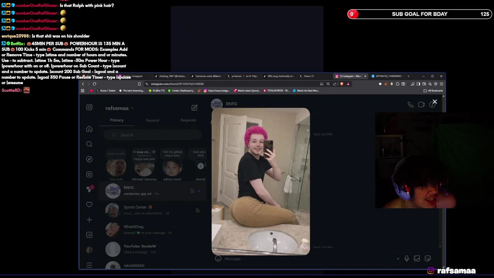
Task: Create new post with plus icon
Action: point(89,220)
